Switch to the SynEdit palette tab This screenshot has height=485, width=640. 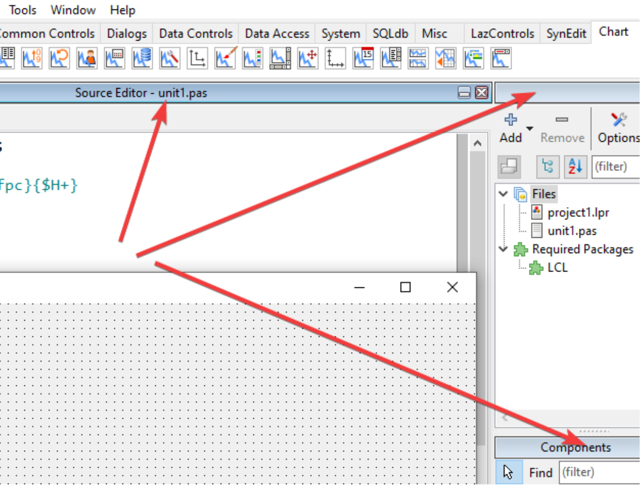[x=566, y=33]
